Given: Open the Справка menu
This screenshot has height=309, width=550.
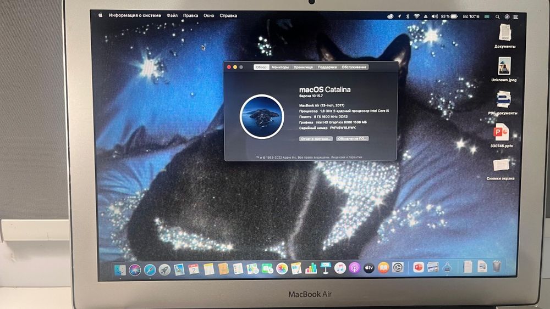Looking at the screenshot, I should pos(228,15).
